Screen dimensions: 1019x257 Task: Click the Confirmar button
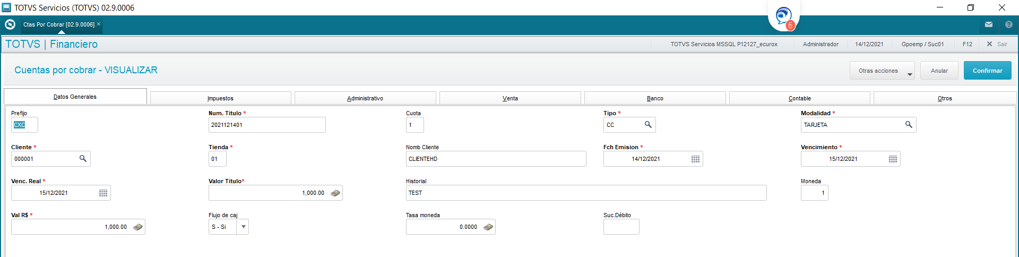(987, 71)
